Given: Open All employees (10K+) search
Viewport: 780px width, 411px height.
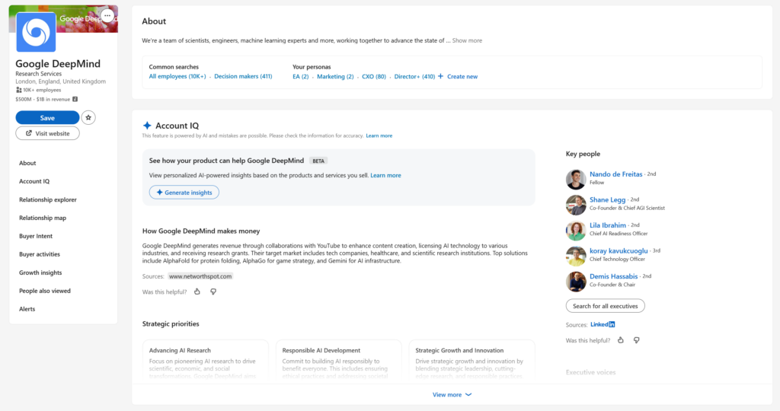Looking at the screenshot, I should (x=177, y=77).
